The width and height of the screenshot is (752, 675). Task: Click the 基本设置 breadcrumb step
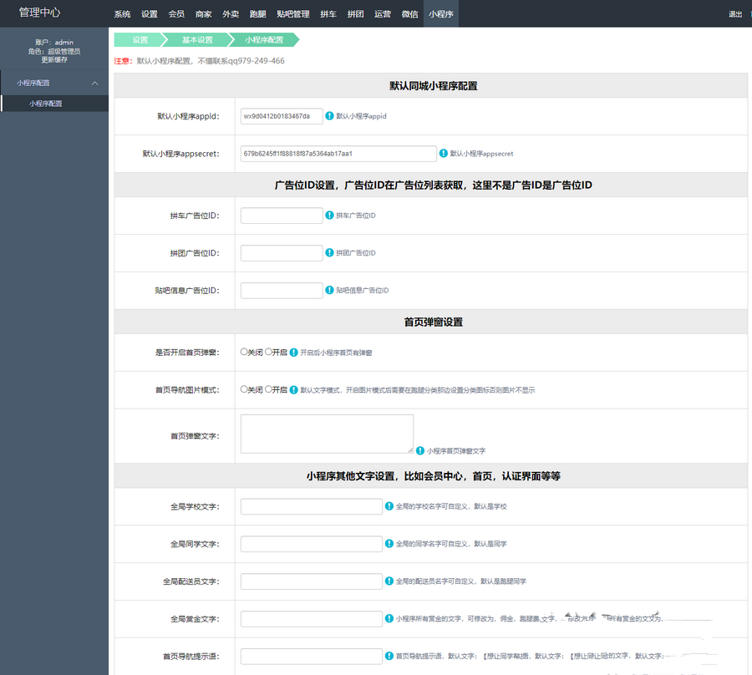point(197,40)
